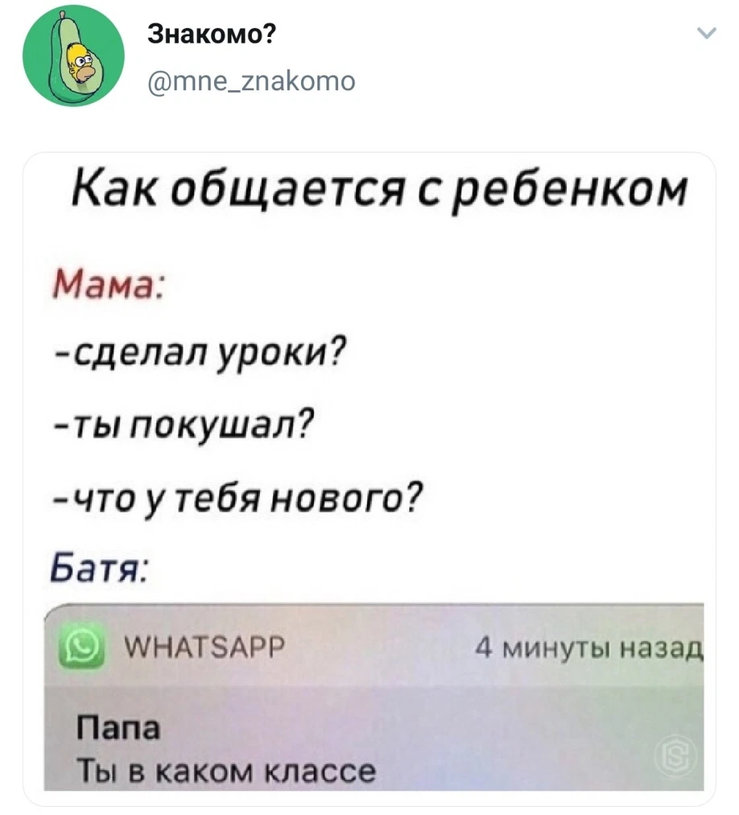The height and width of the screenshot is (815, 739).
Task: Select the Папа sender name
Action: pos(118,728)
